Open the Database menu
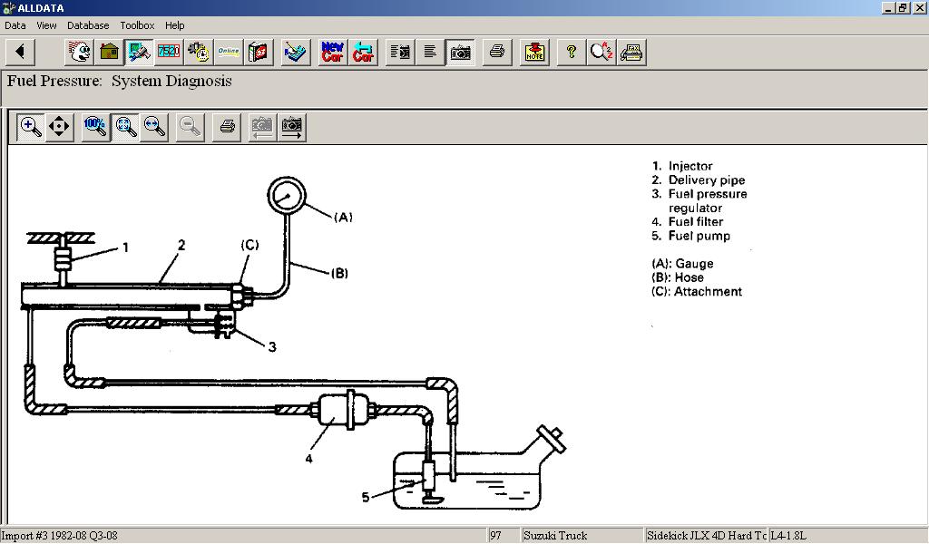 tap(88, 25)
